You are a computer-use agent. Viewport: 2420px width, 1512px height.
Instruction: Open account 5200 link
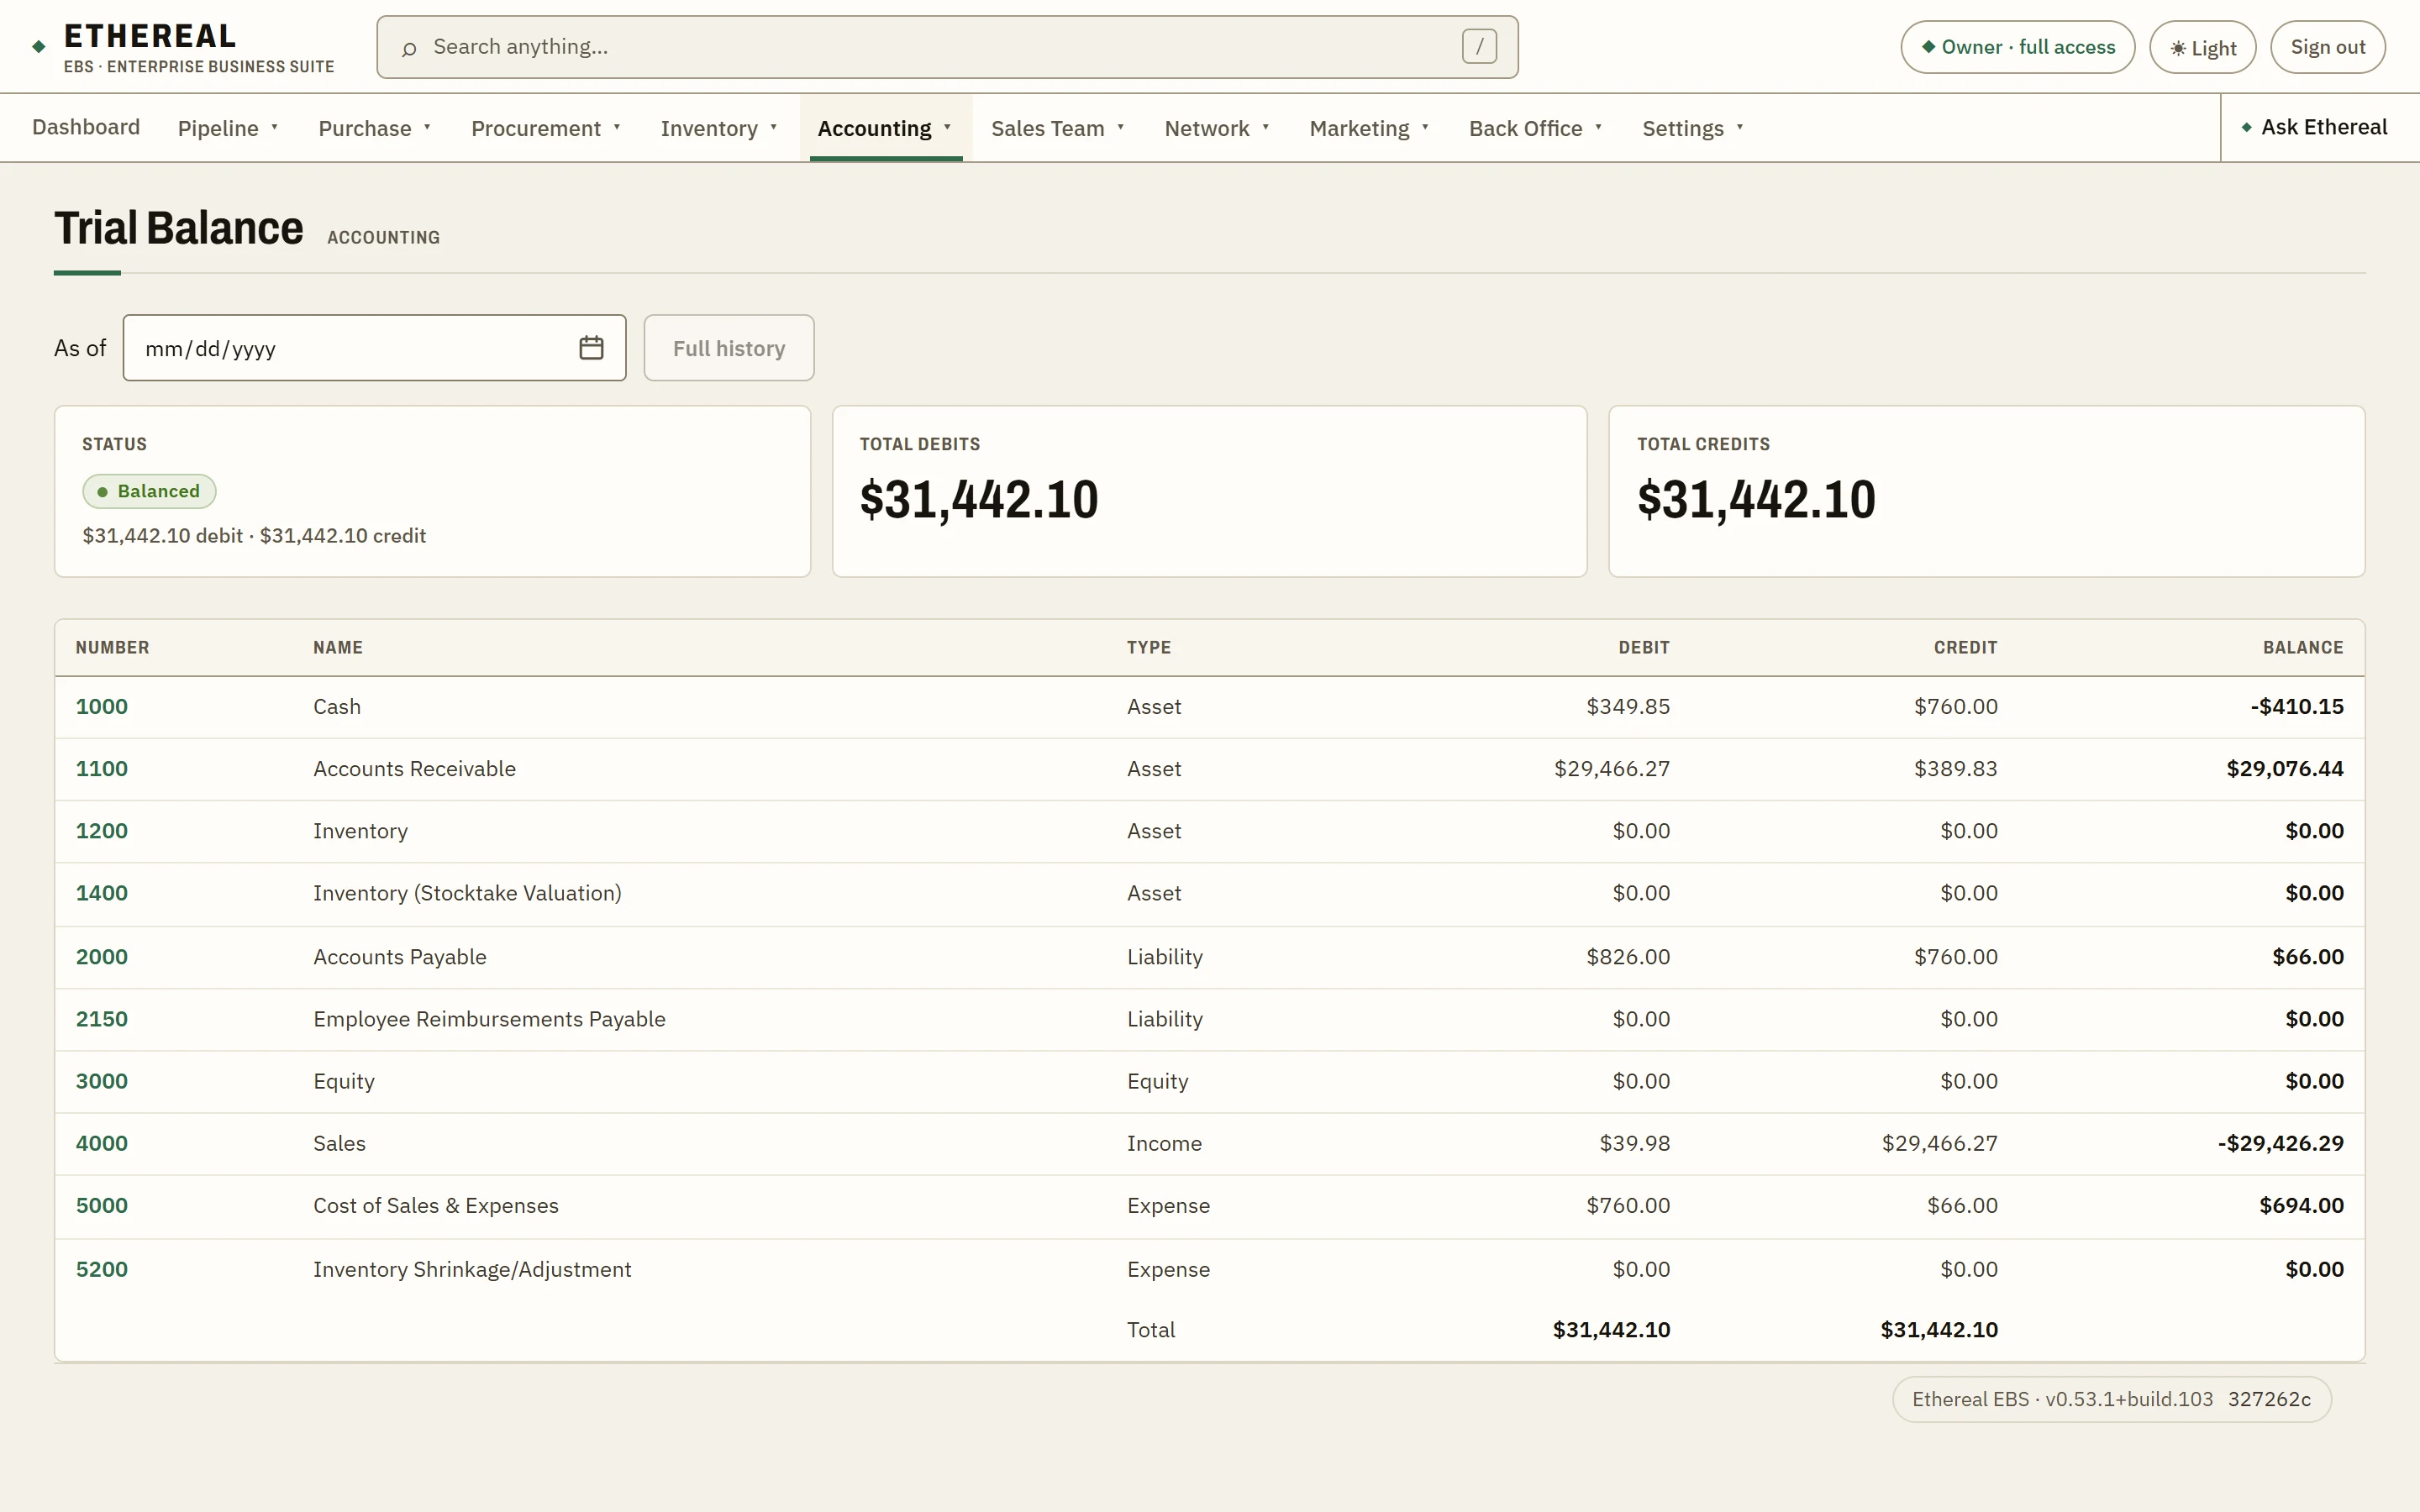pos(102,1269)
